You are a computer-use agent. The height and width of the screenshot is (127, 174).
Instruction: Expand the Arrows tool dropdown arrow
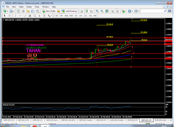[52, 16]
